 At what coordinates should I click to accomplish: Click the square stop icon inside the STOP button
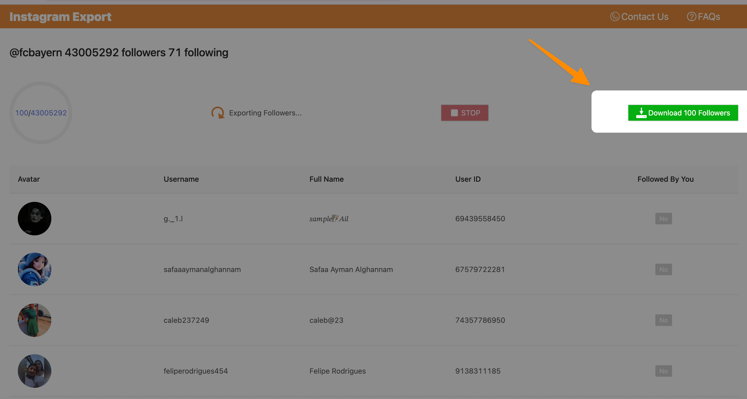coord(454,113)
